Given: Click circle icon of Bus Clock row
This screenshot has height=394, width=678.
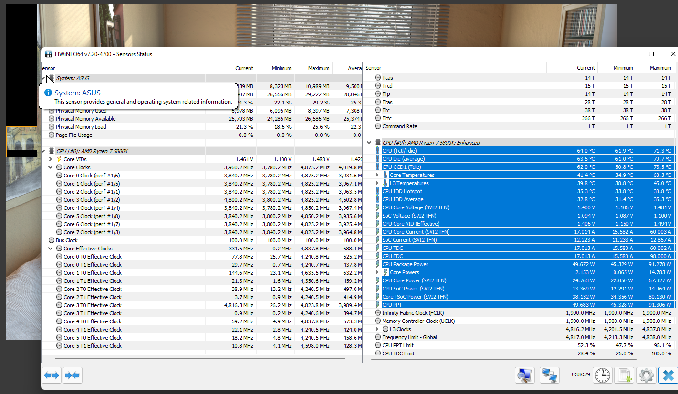Looking at the screenshot, I should 52,240.
